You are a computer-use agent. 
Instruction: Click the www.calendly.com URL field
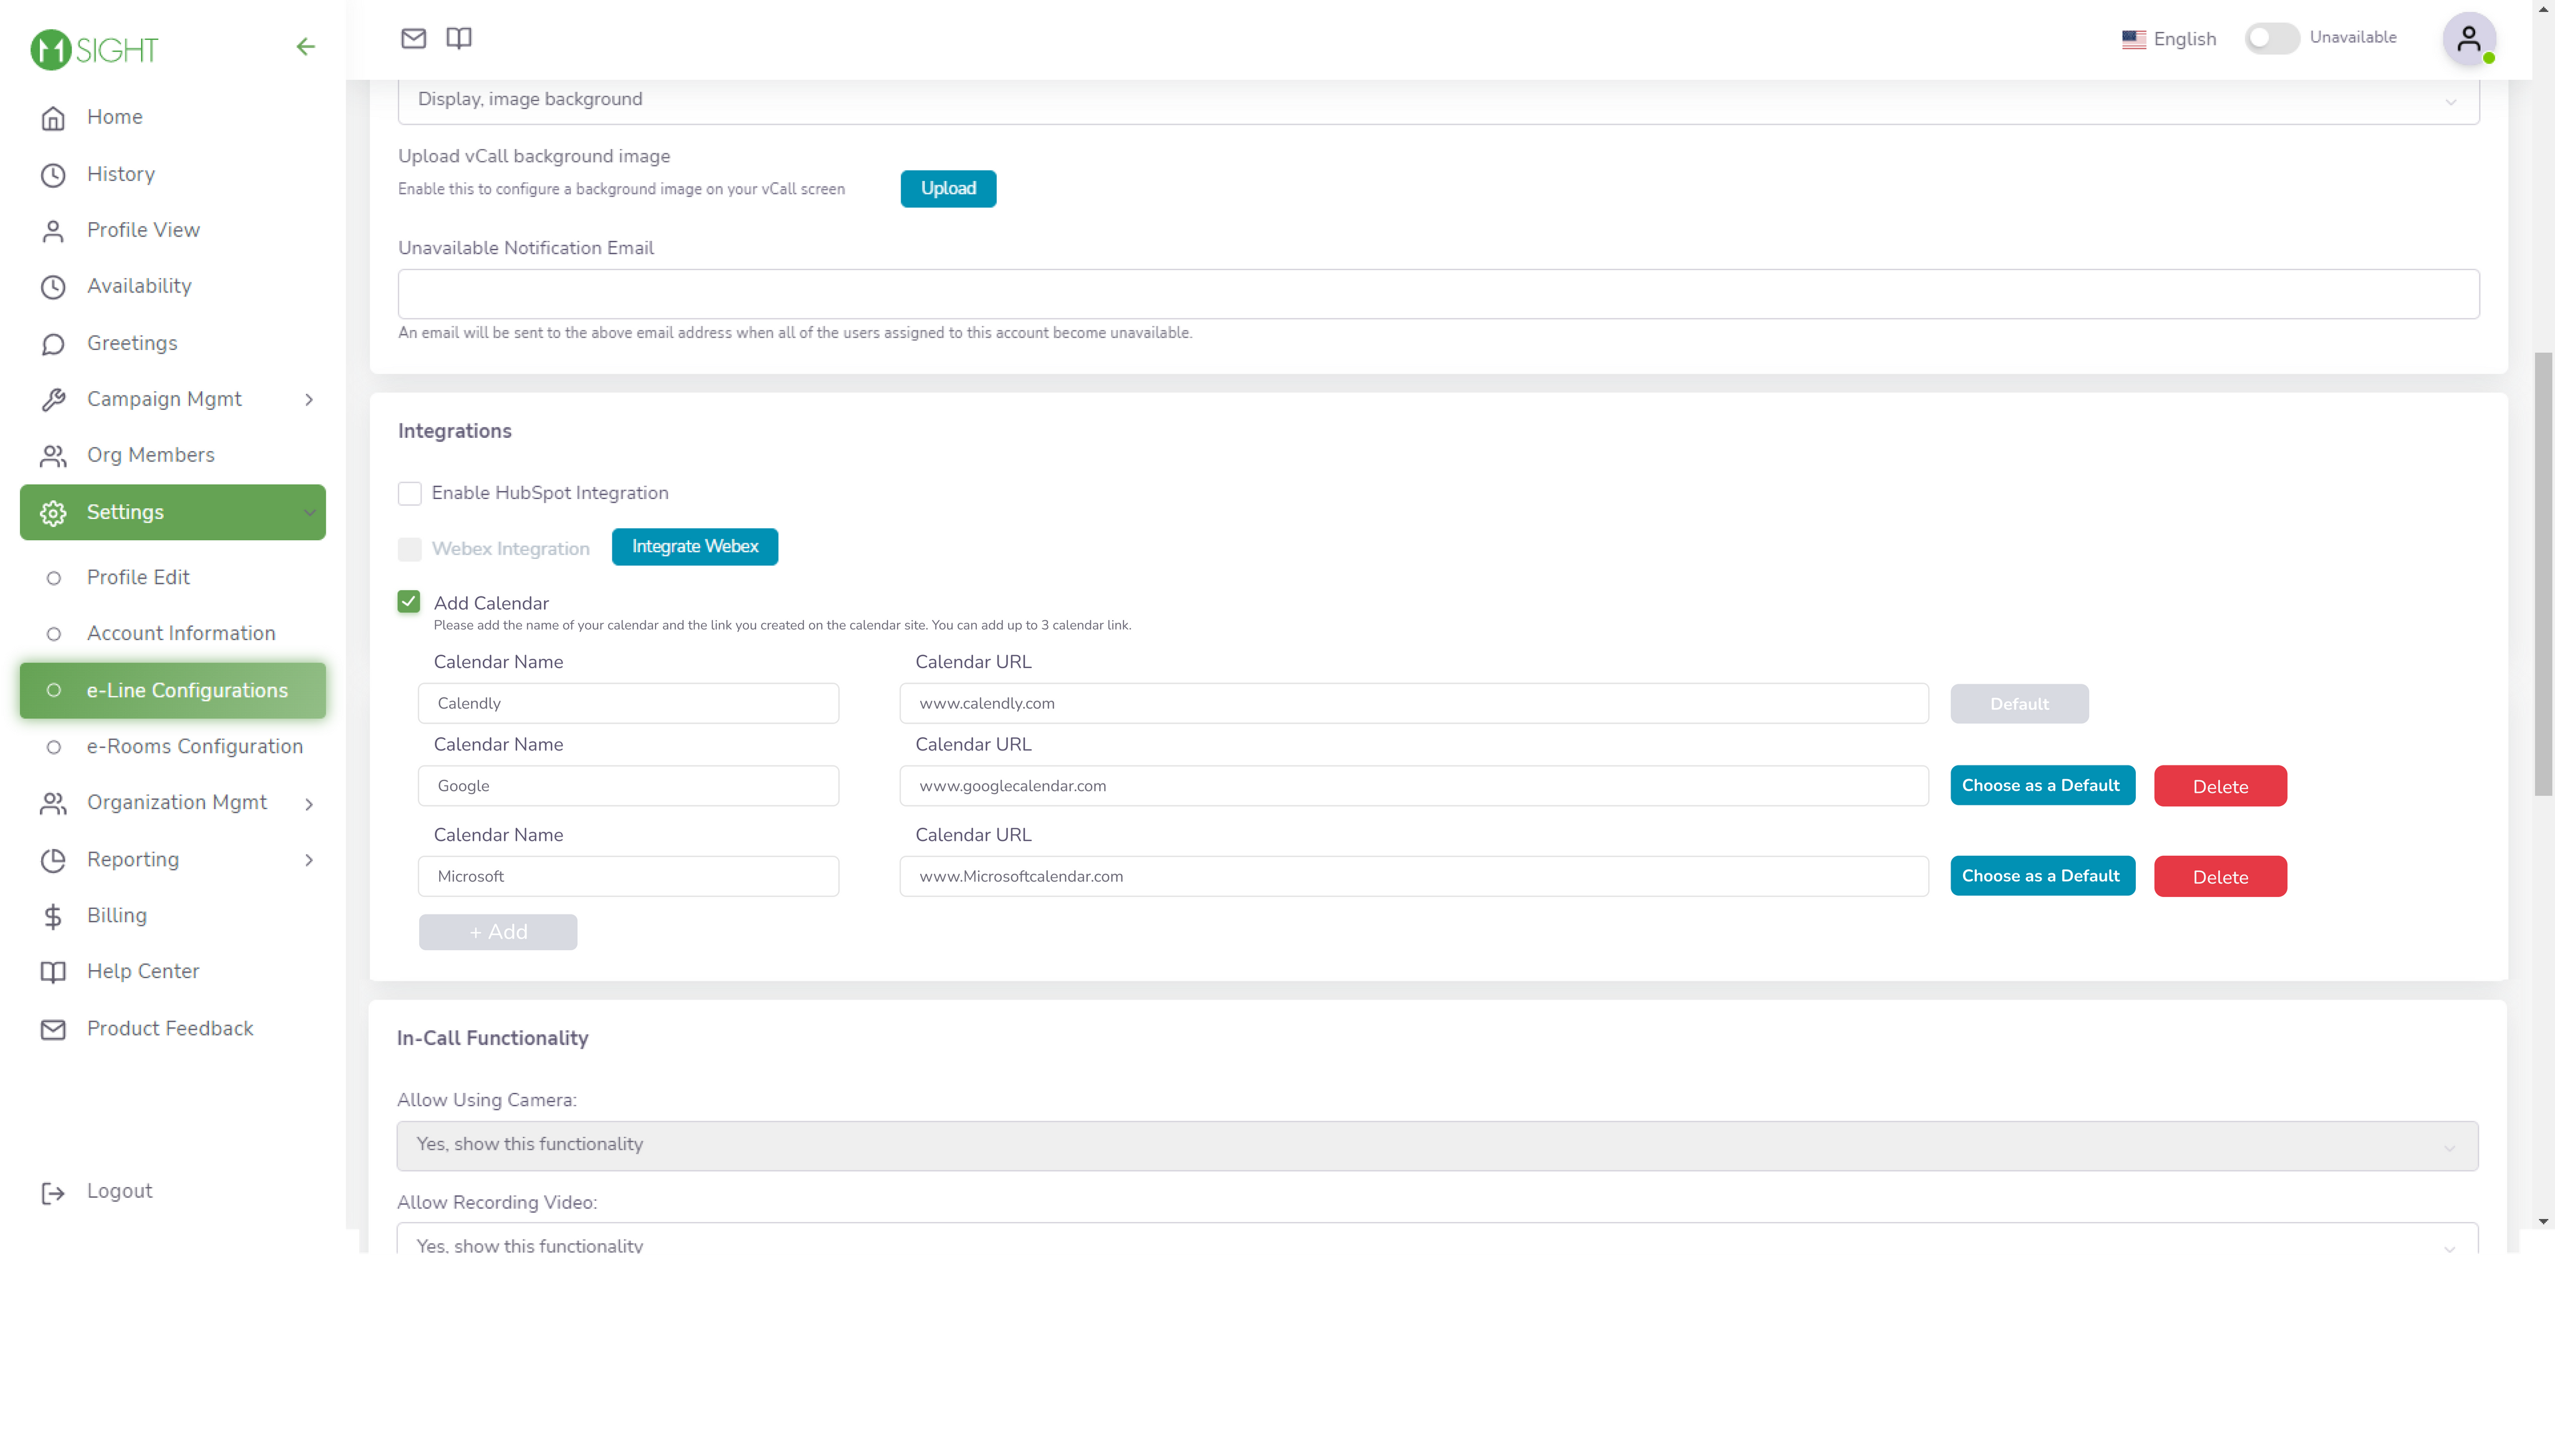pyautogui.click(x=1415, y=704)
